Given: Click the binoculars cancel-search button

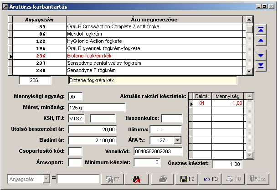Looking at the screenshot, I should (137, 179).
